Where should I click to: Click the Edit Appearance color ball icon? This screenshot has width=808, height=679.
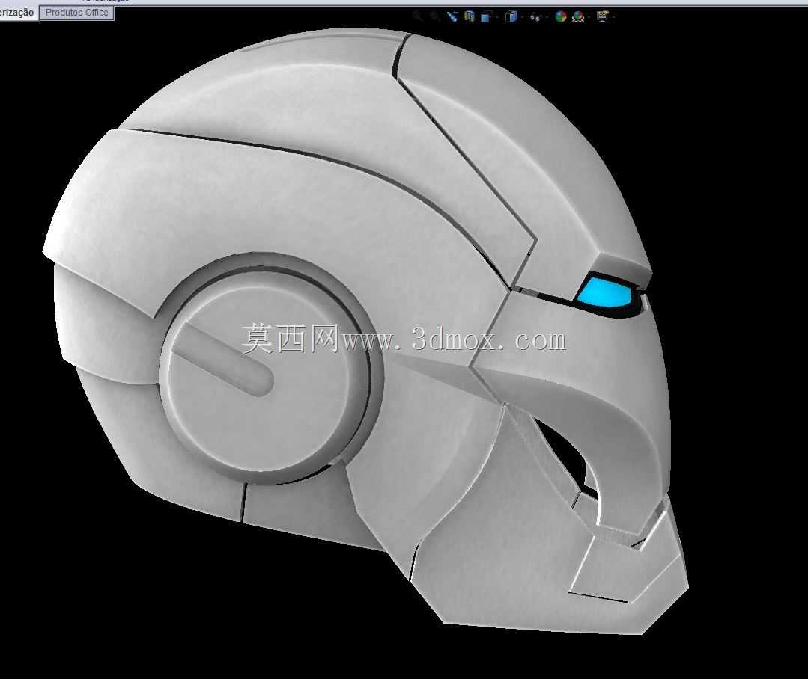pos(561,16)
